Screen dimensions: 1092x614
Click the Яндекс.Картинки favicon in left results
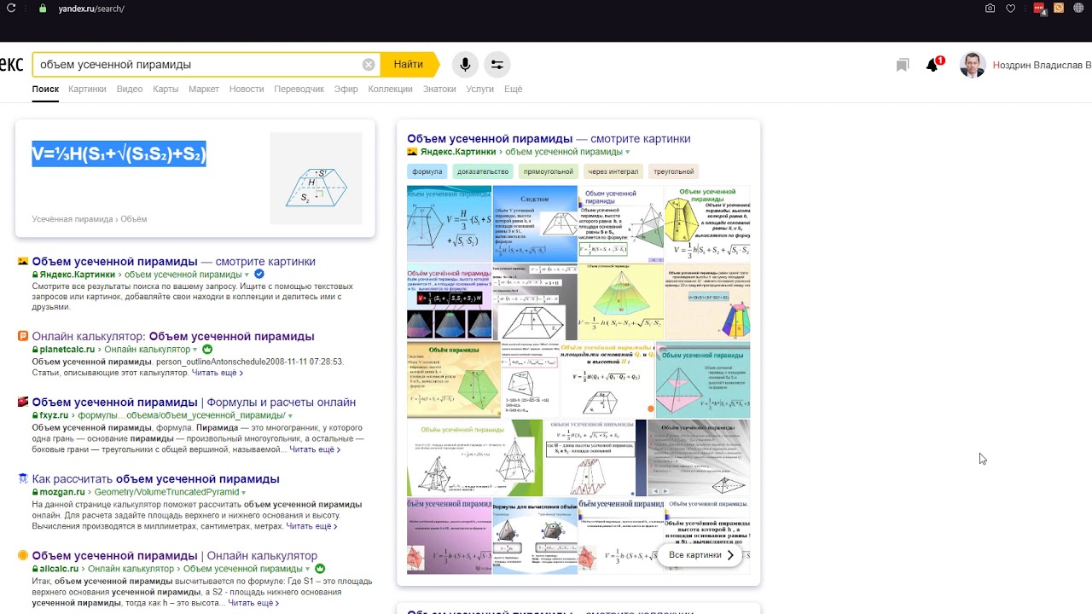[x=23, y=261]
